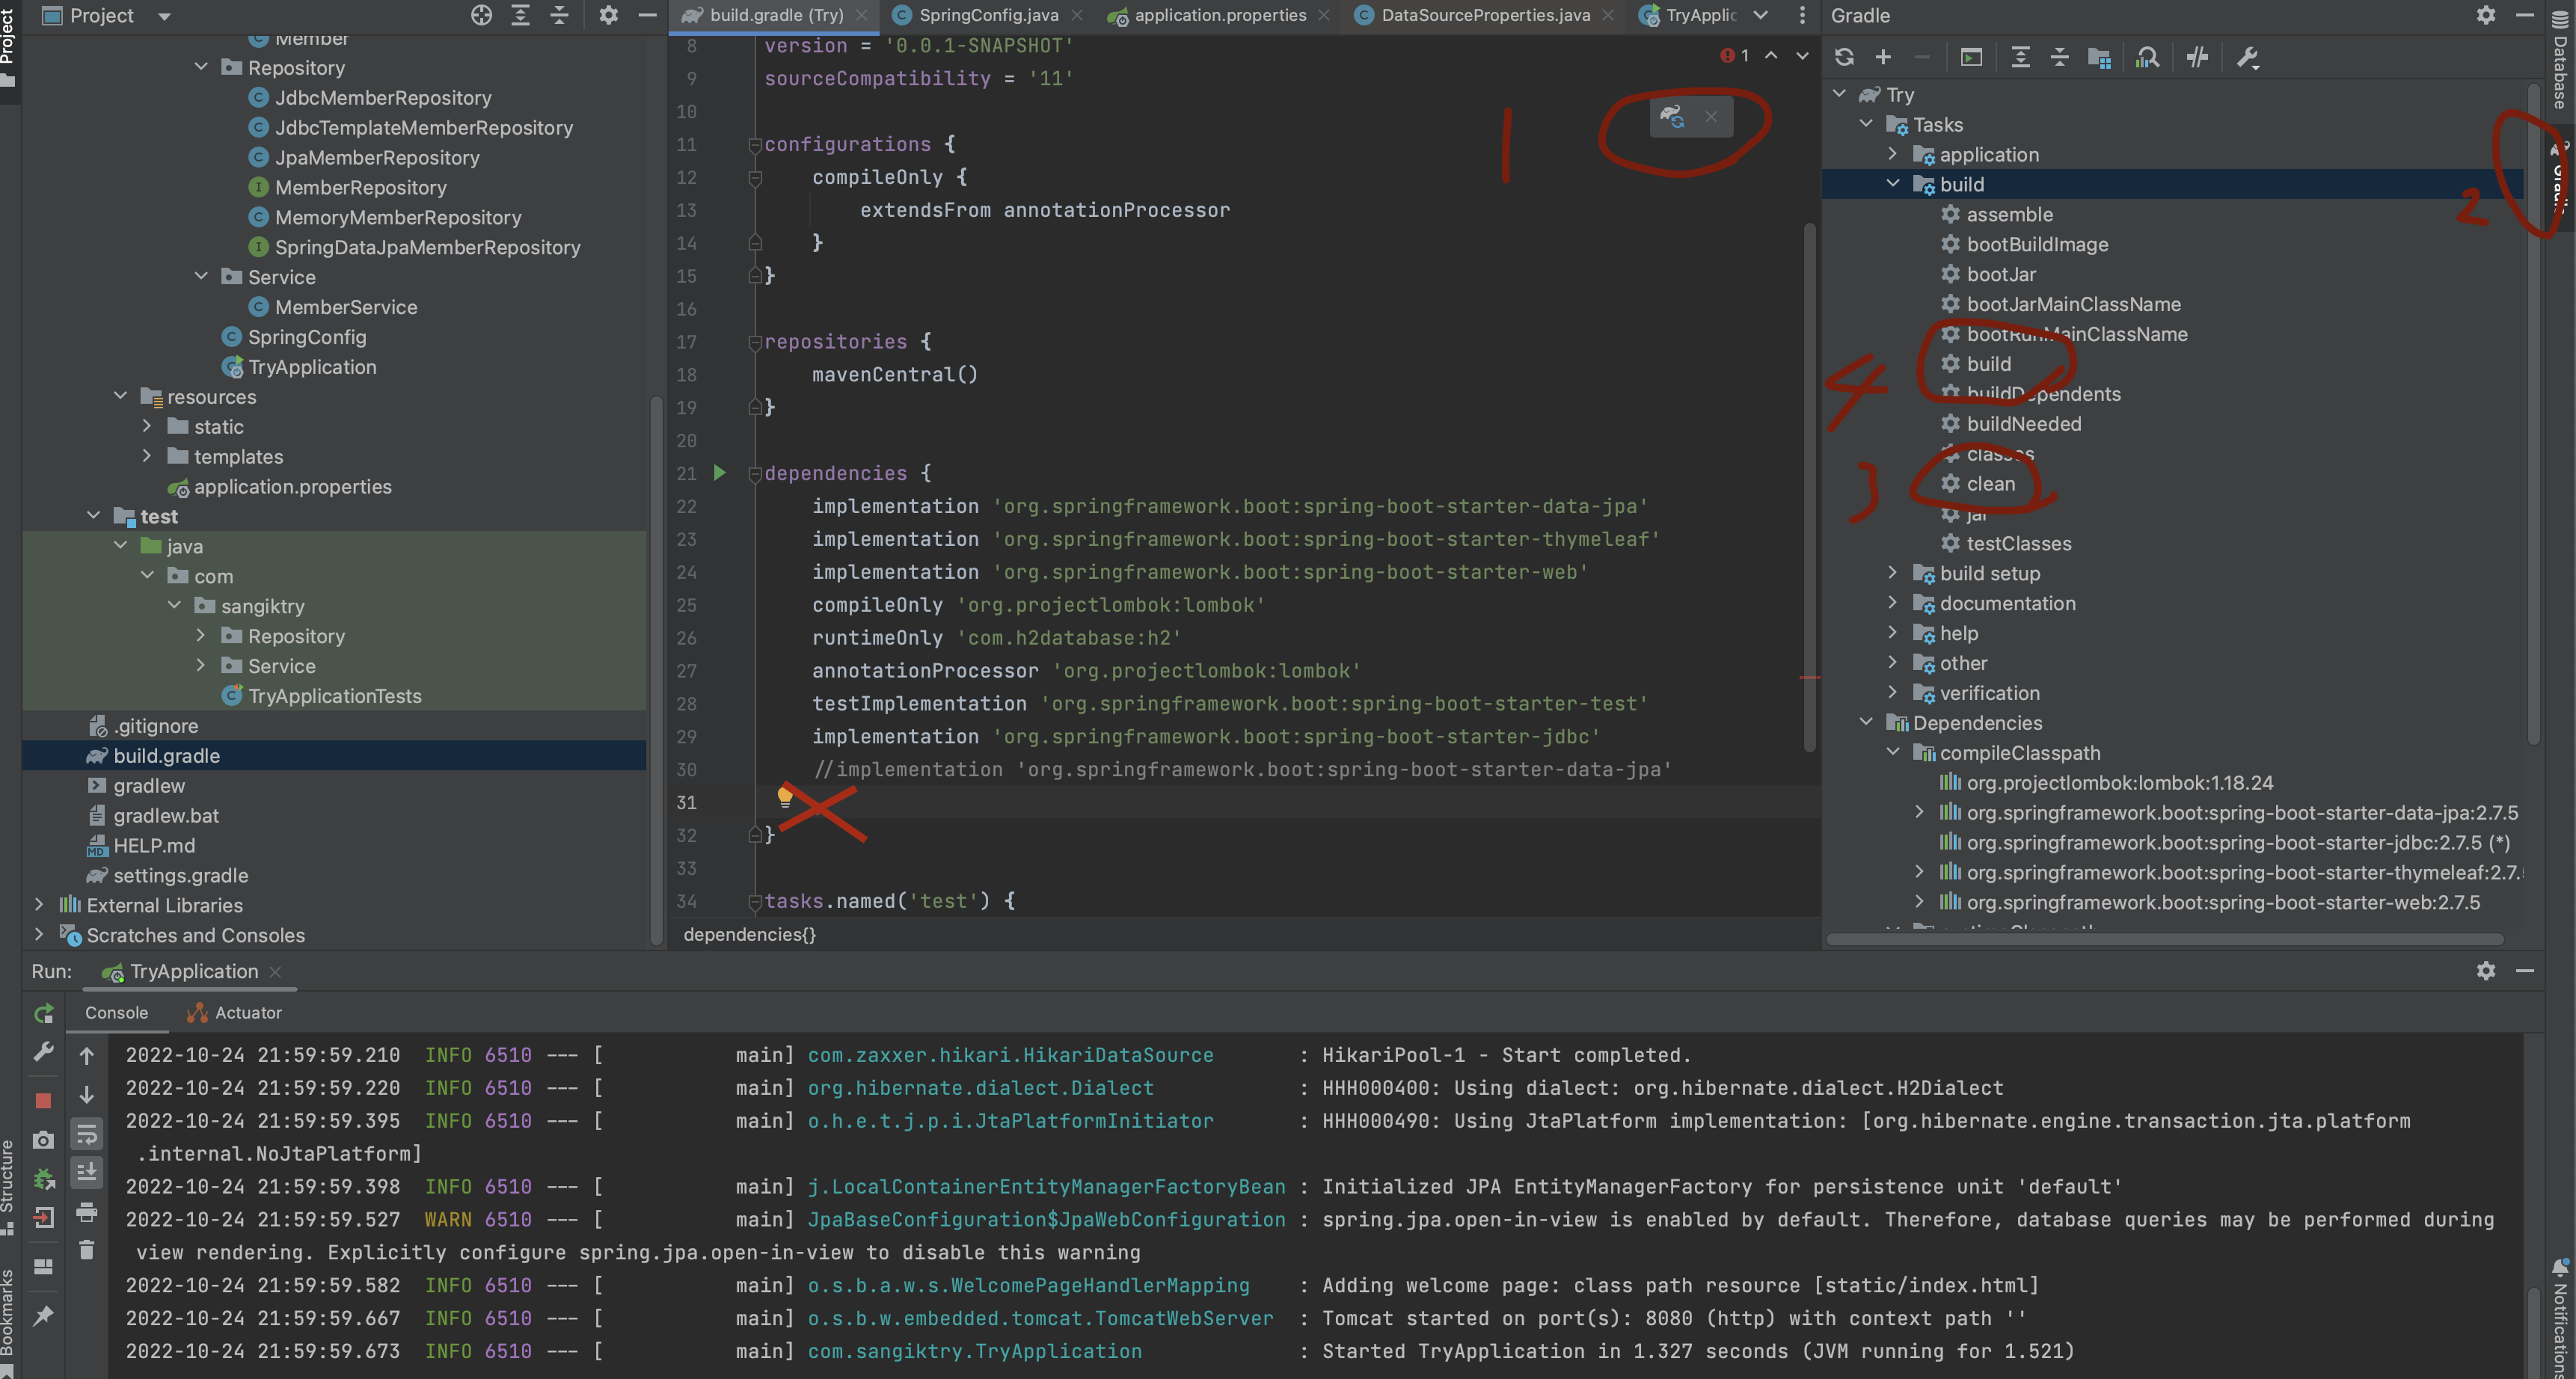Collapse all in Project panel toolbar
Viewport: 2576px width, 1379px height.
click(559, 15)
